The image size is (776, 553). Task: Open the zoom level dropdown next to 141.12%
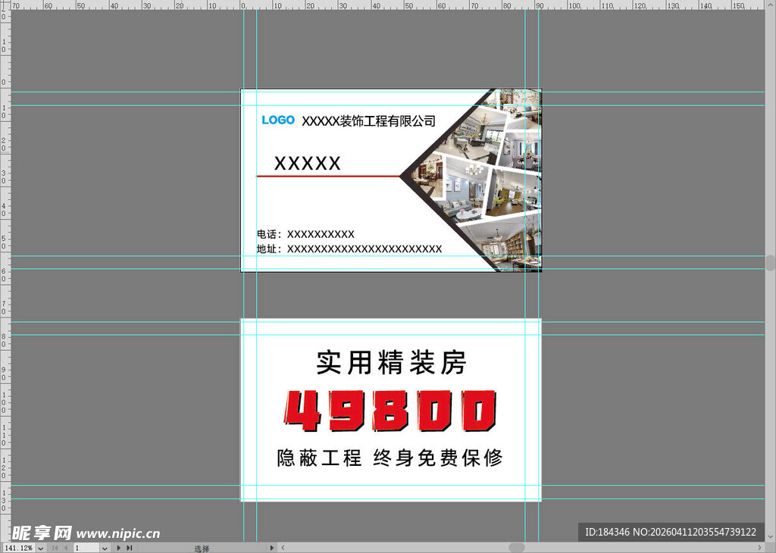(x=39, y=548)
